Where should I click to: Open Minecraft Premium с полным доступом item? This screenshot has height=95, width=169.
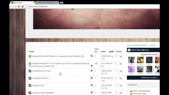(58, 56)
